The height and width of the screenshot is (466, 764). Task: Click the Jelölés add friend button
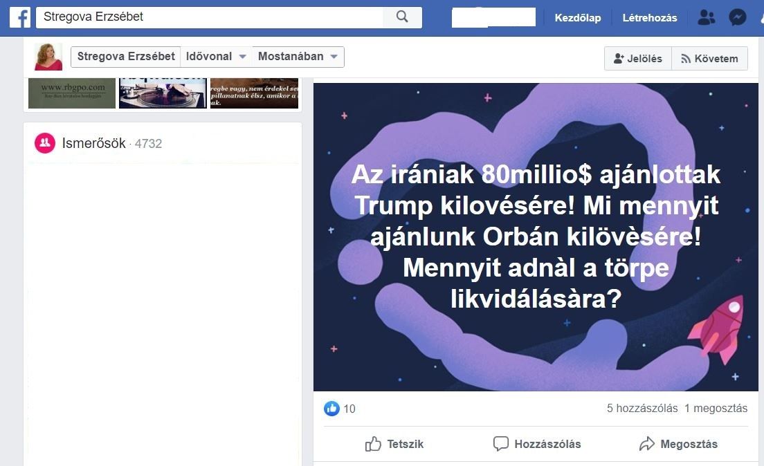[638, 59]
